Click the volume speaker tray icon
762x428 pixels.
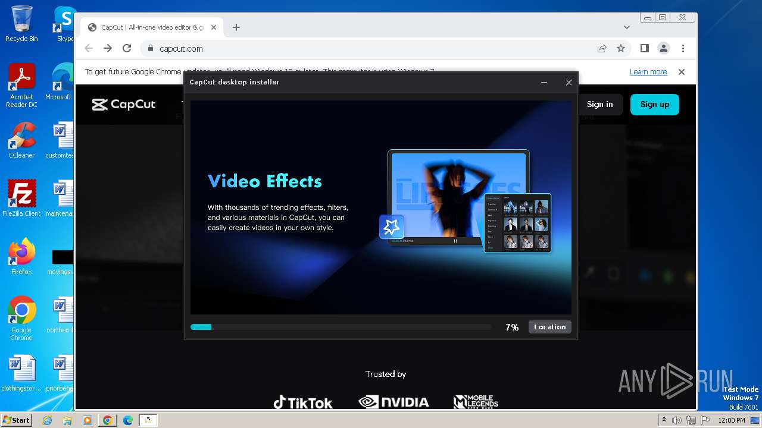click(x=677, y=420)
